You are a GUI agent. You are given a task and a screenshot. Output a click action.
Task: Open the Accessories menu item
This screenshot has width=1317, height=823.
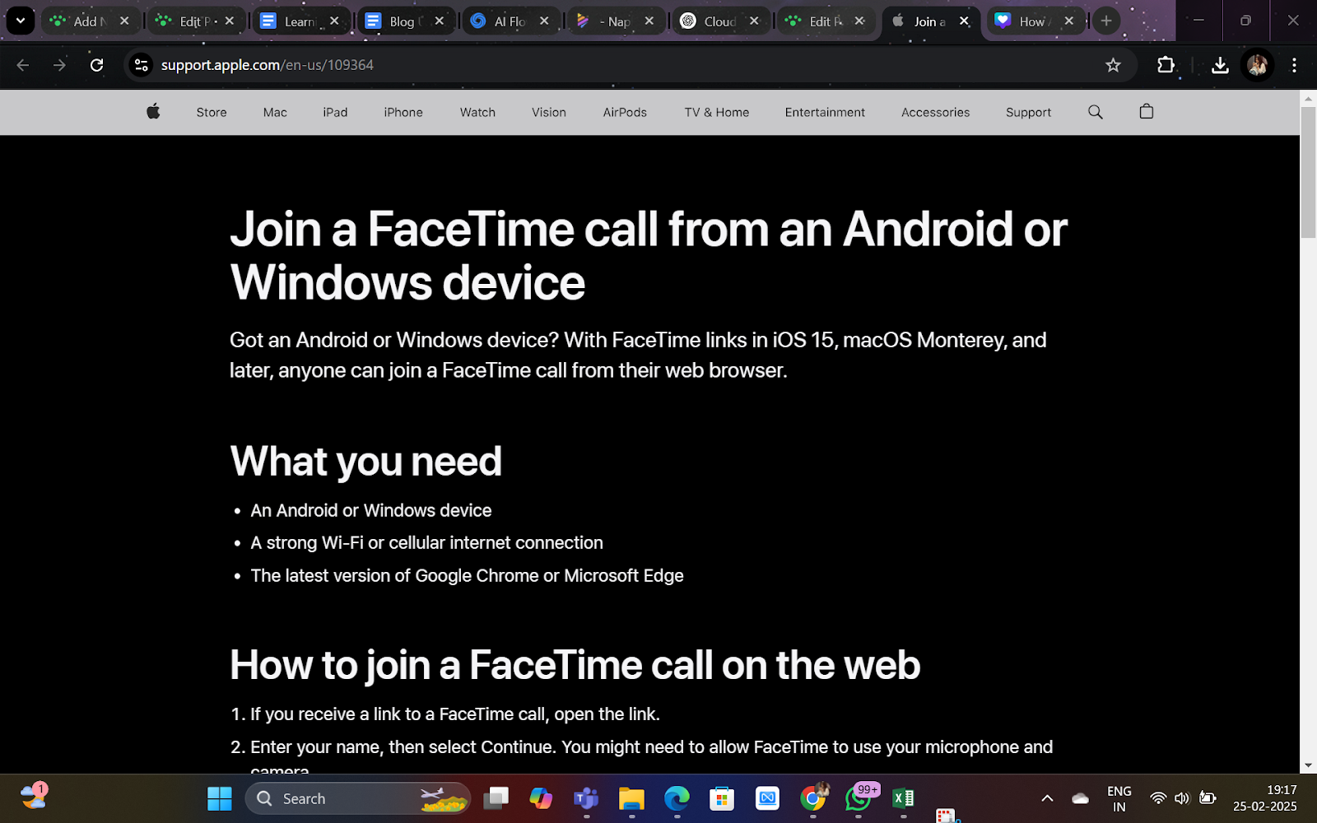(935, 112)
